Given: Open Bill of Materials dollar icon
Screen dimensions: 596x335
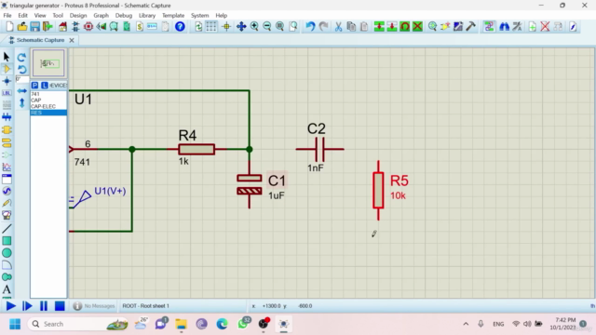Looking at the screenshot, I should pyautogui.click(x=140, y=26).
